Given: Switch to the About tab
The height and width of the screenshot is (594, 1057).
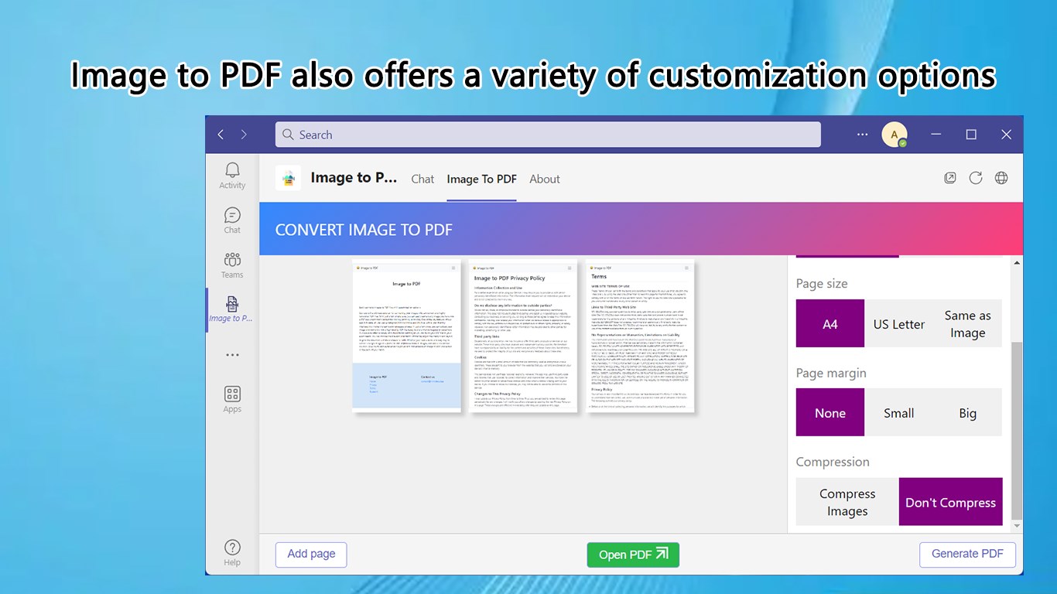Looking at the screenshot, I should point(545,179).
